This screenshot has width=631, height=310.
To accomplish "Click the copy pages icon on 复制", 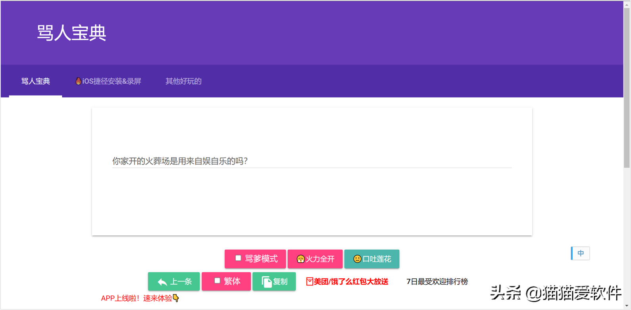I will pos(267,281).
